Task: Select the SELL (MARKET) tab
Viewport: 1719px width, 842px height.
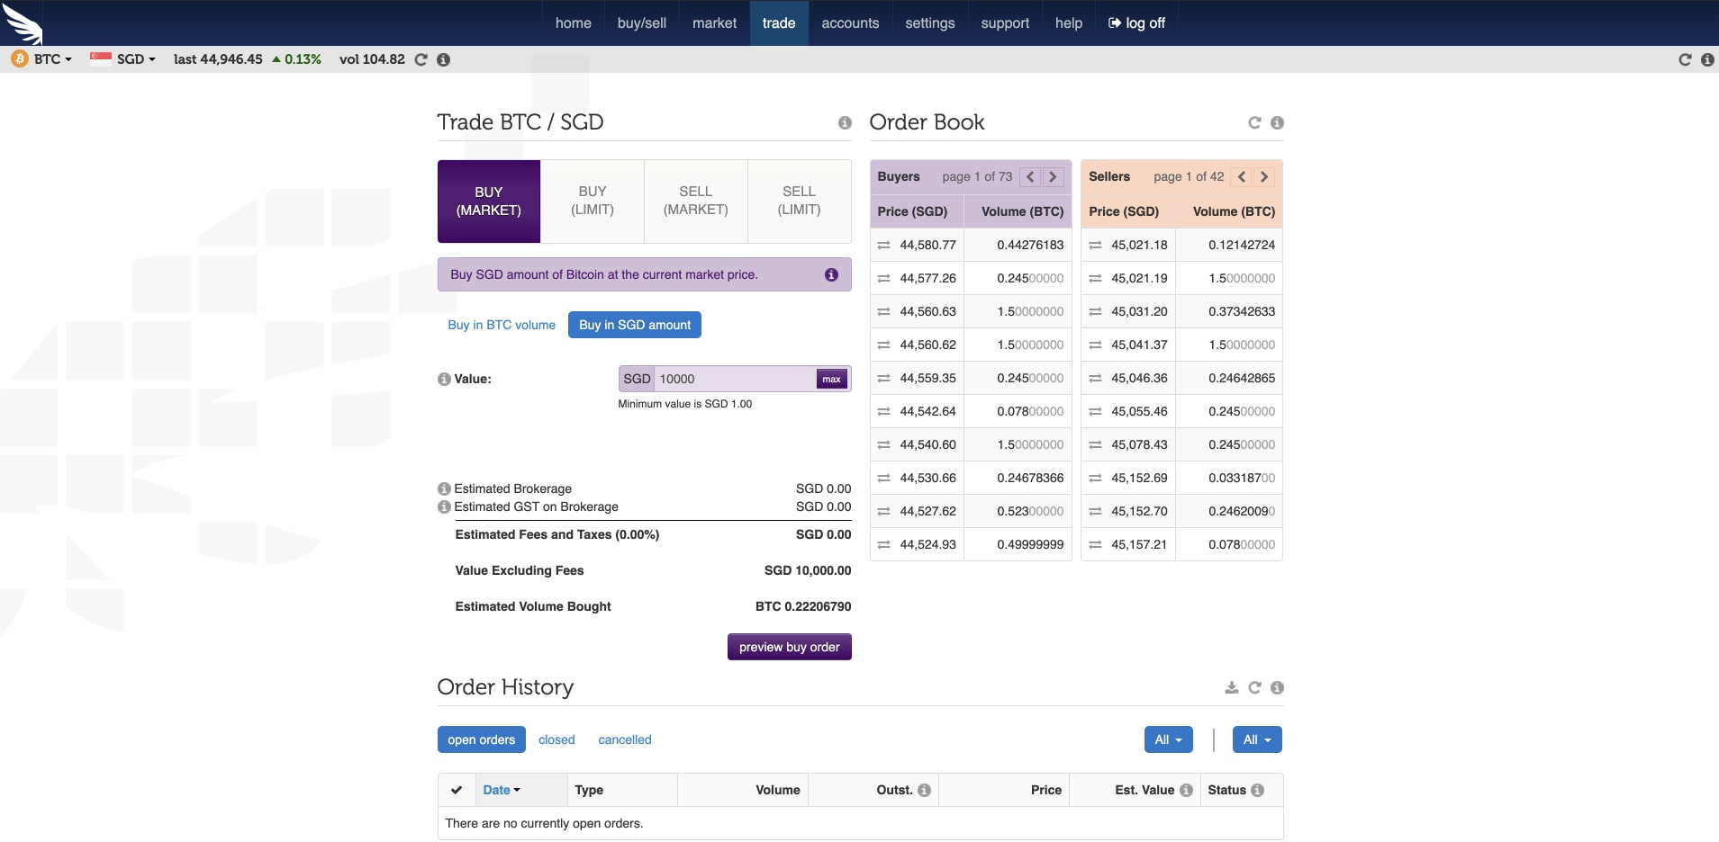Action: [x=696, y=202]
